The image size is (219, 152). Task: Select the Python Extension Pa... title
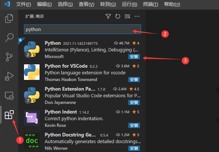tap(70, 89)
